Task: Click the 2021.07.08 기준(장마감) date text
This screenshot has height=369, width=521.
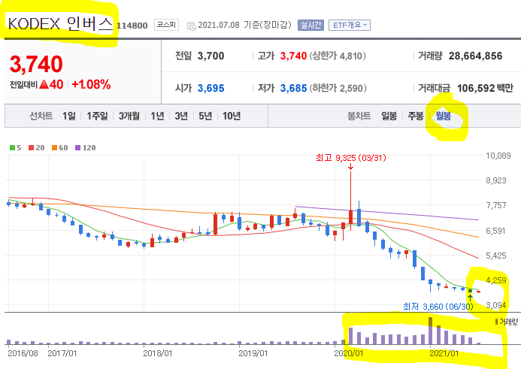Action: pos(244,25)
